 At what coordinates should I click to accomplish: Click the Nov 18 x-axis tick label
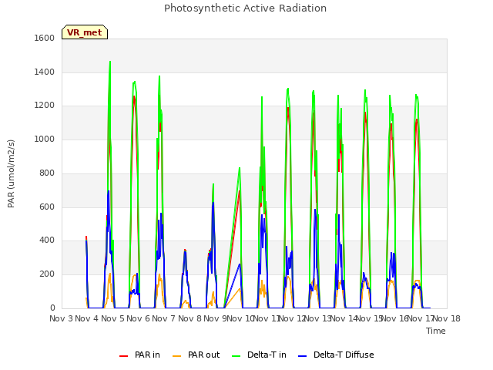click(447, 318)
